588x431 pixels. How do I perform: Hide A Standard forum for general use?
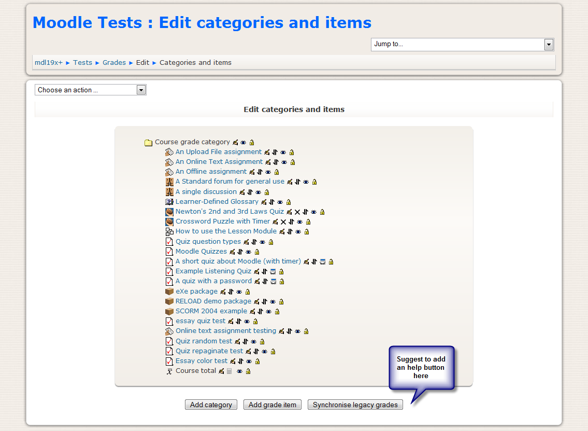306,182
